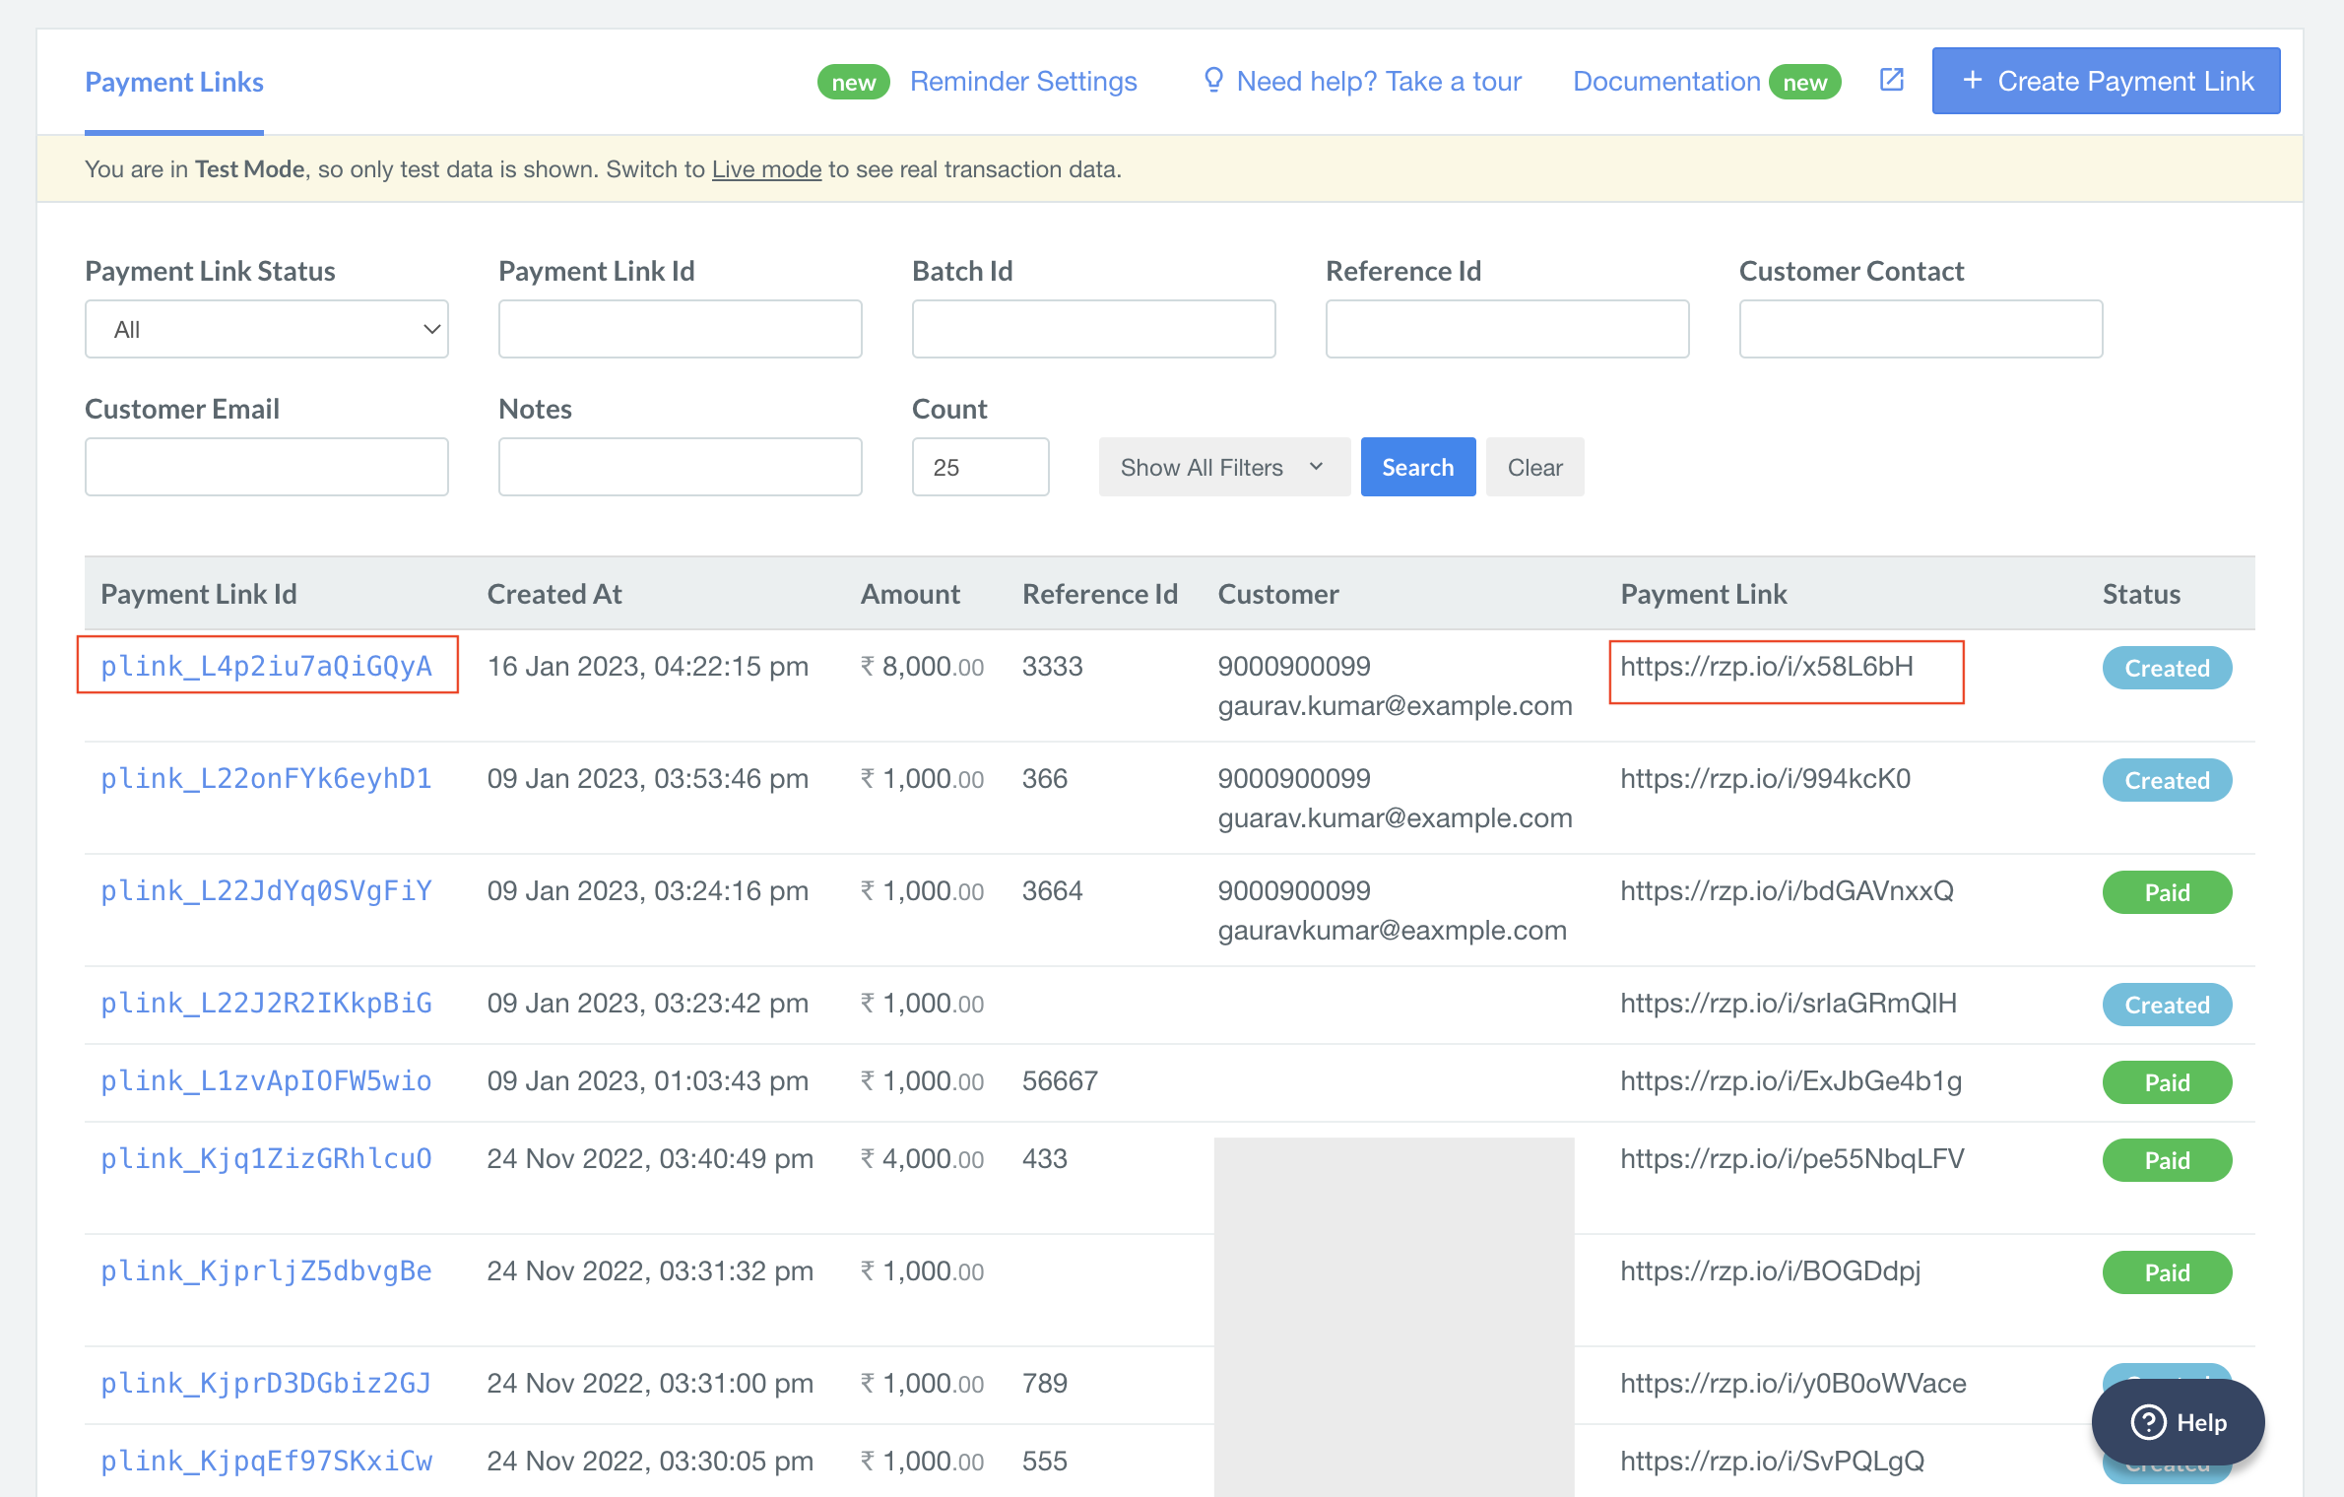Click Create Payment Link button
Viewport: 2344px width, 1497px height.
(x=2106, y=81)
